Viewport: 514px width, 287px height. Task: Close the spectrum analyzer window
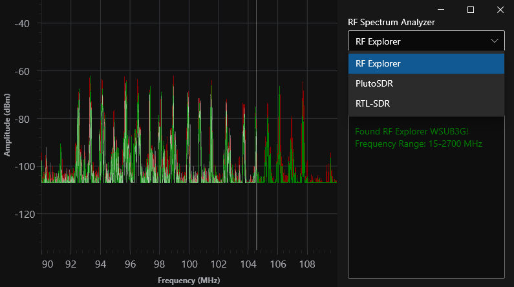click(500, 10)
